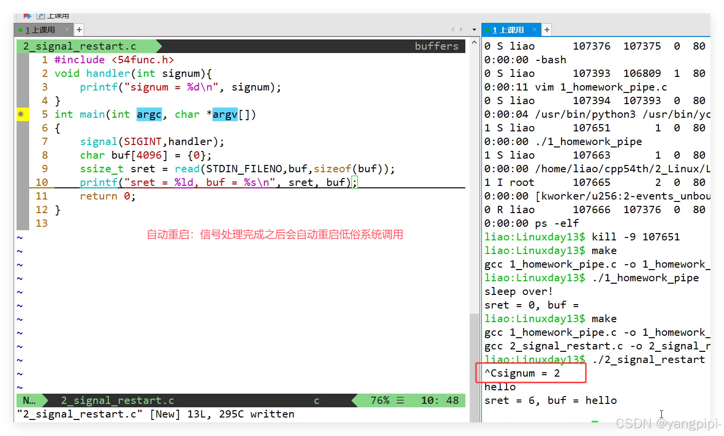Add a new tab in the right pane
The image size is (724, 436).
coord(547,30)
